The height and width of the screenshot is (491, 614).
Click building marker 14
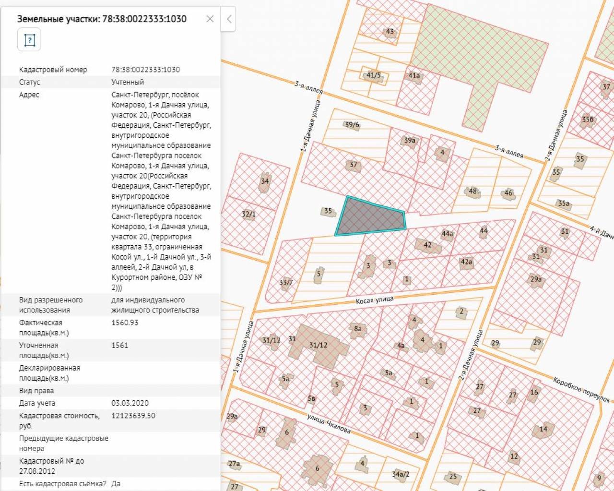(x=543, y=429)
